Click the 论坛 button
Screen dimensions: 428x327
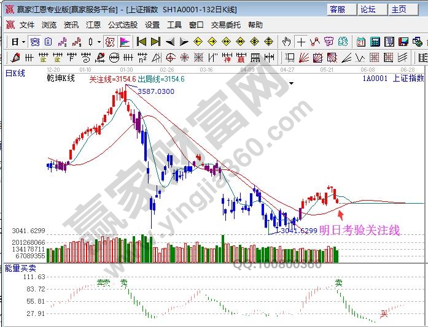click(x=368, y=9)
